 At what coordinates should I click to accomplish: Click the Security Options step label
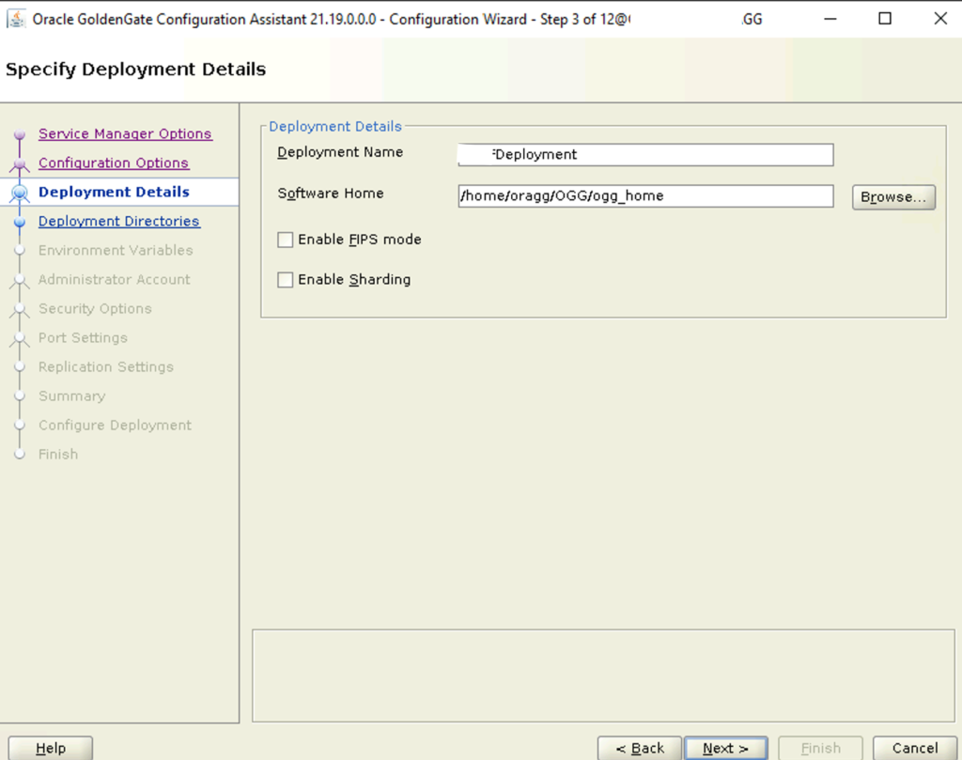coord(95,308)
